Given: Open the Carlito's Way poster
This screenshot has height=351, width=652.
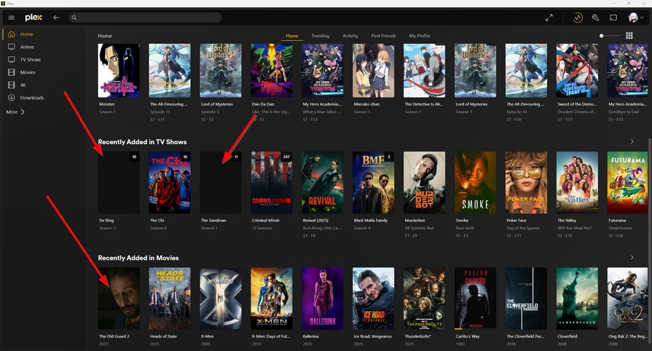Looking at the screenshot, I should tap(475, 298).
